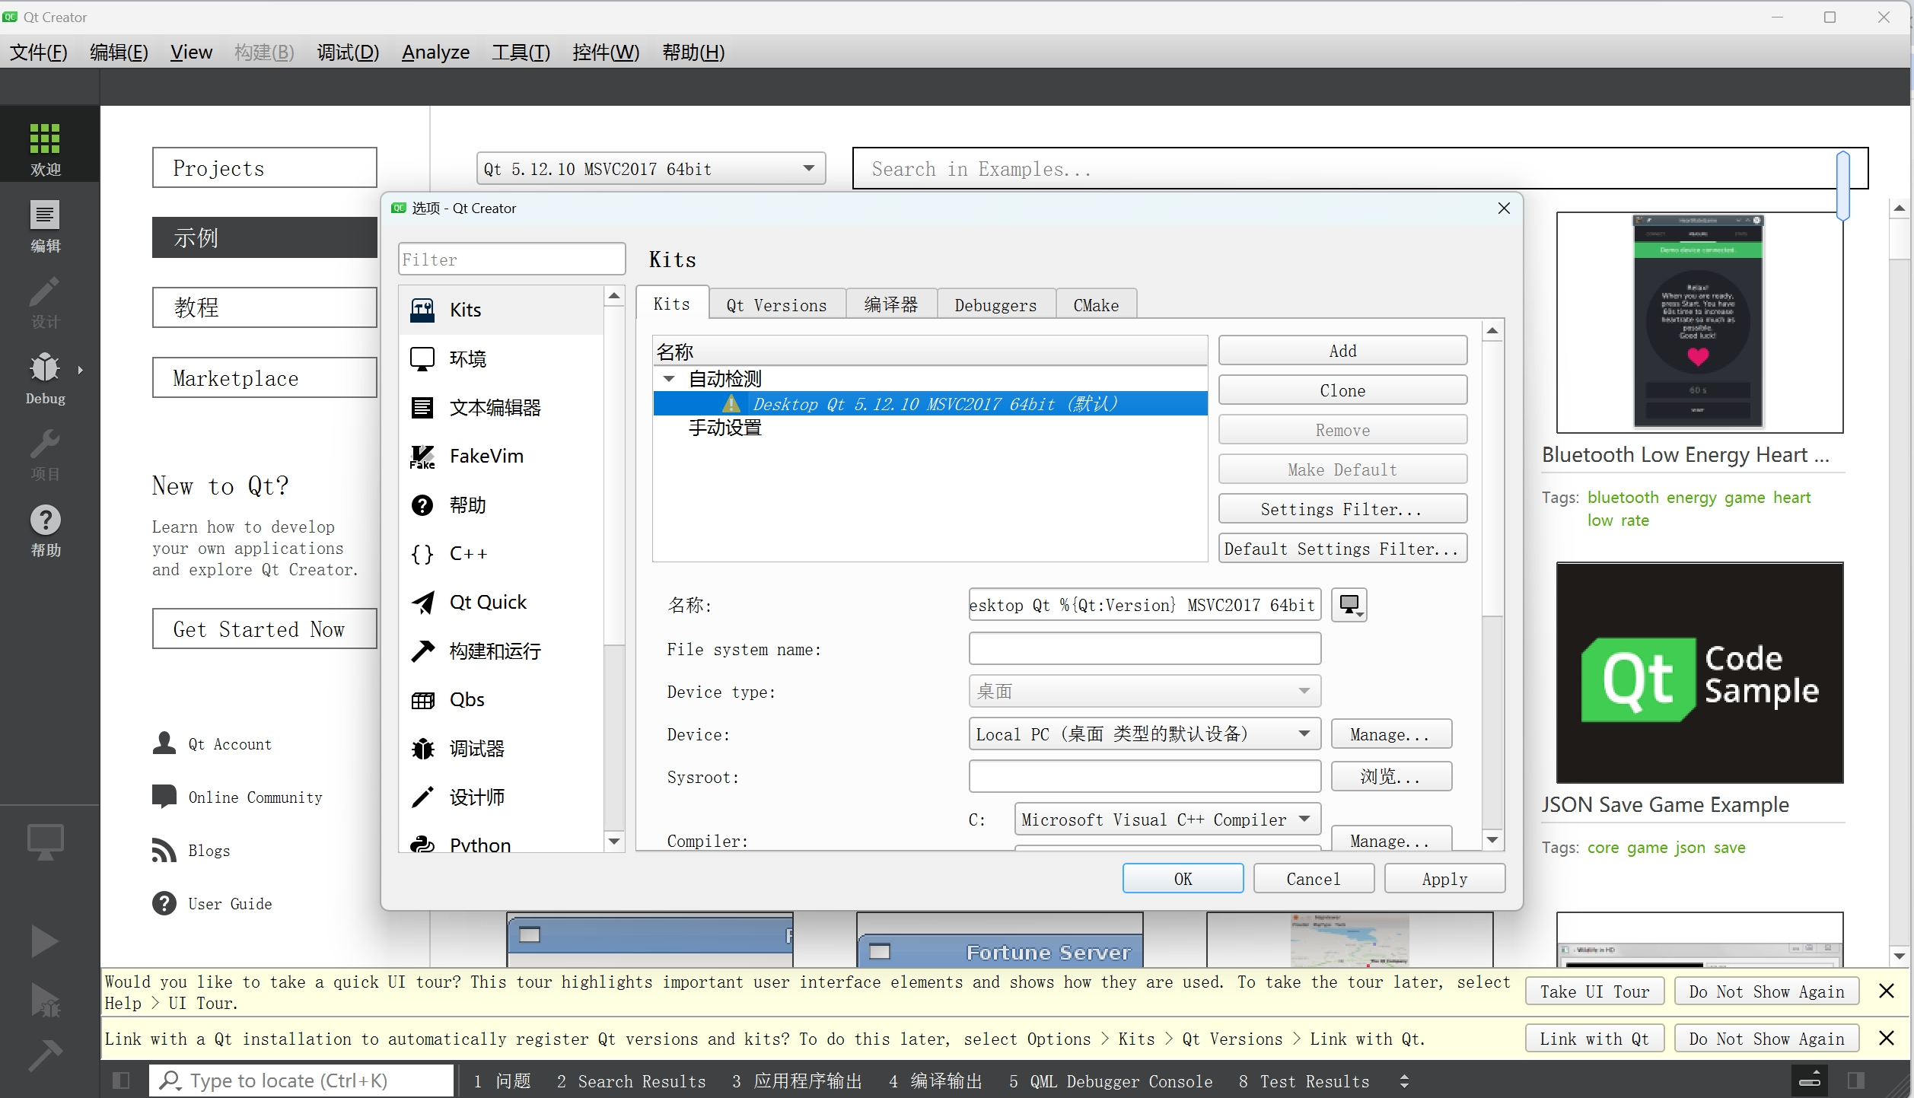Switch to the Qt Versions tab
This screenshot has height=1098, width=1914.
775,305
